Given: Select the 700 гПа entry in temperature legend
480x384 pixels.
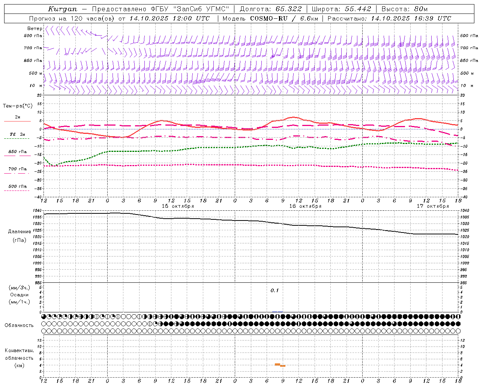Looking at the screenshot, I should [17, 169].
